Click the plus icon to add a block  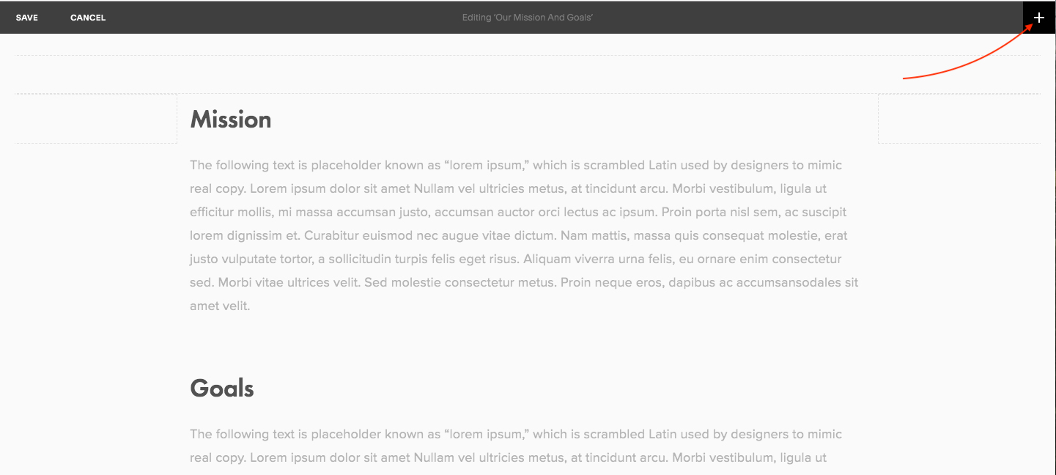pyautogui.click(x=1038, y=18)
